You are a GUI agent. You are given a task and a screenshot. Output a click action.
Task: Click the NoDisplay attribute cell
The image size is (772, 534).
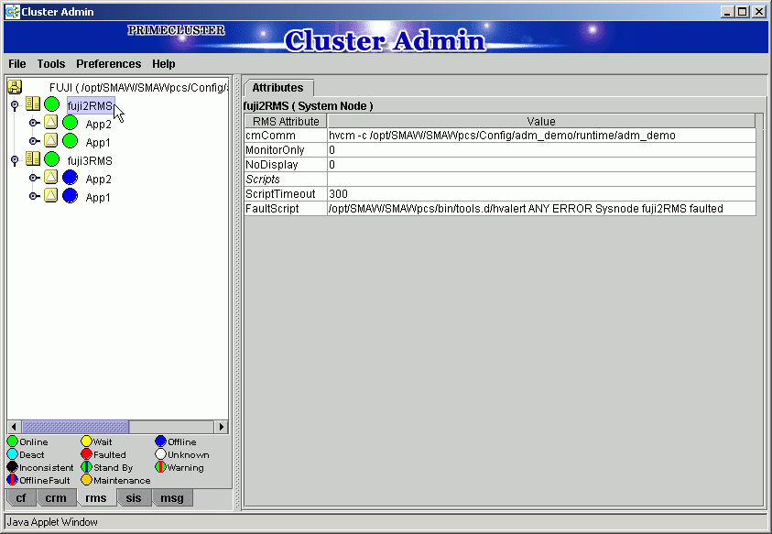click(x=286, y=165)
